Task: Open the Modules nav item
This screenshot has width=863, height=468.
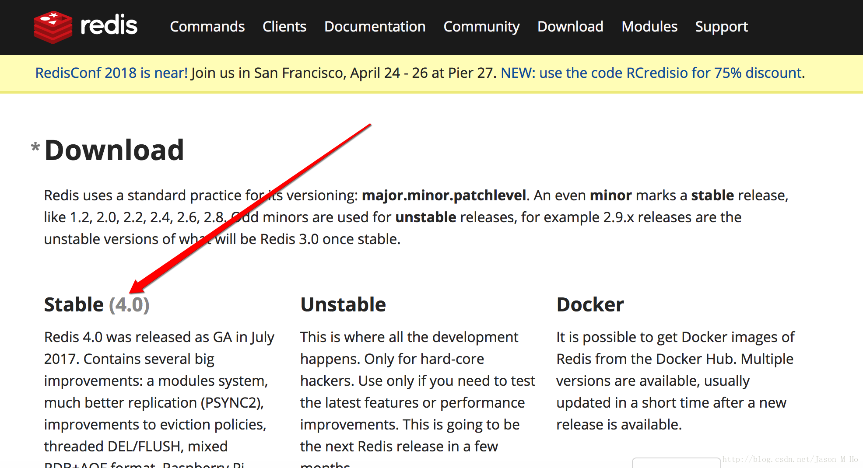Action: click(x=649, y=27)
